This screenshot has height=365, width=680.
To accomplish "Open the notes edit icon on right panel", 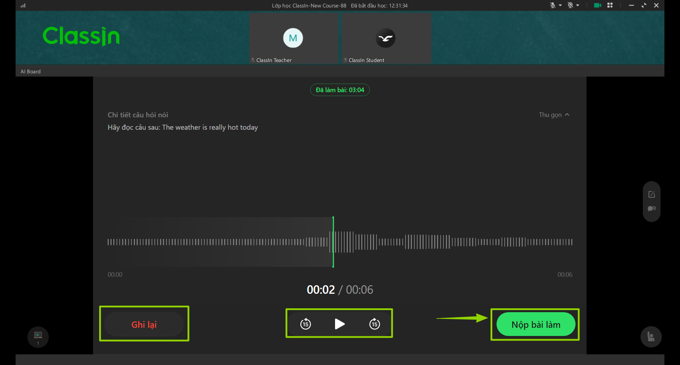I will pos(652,194).
